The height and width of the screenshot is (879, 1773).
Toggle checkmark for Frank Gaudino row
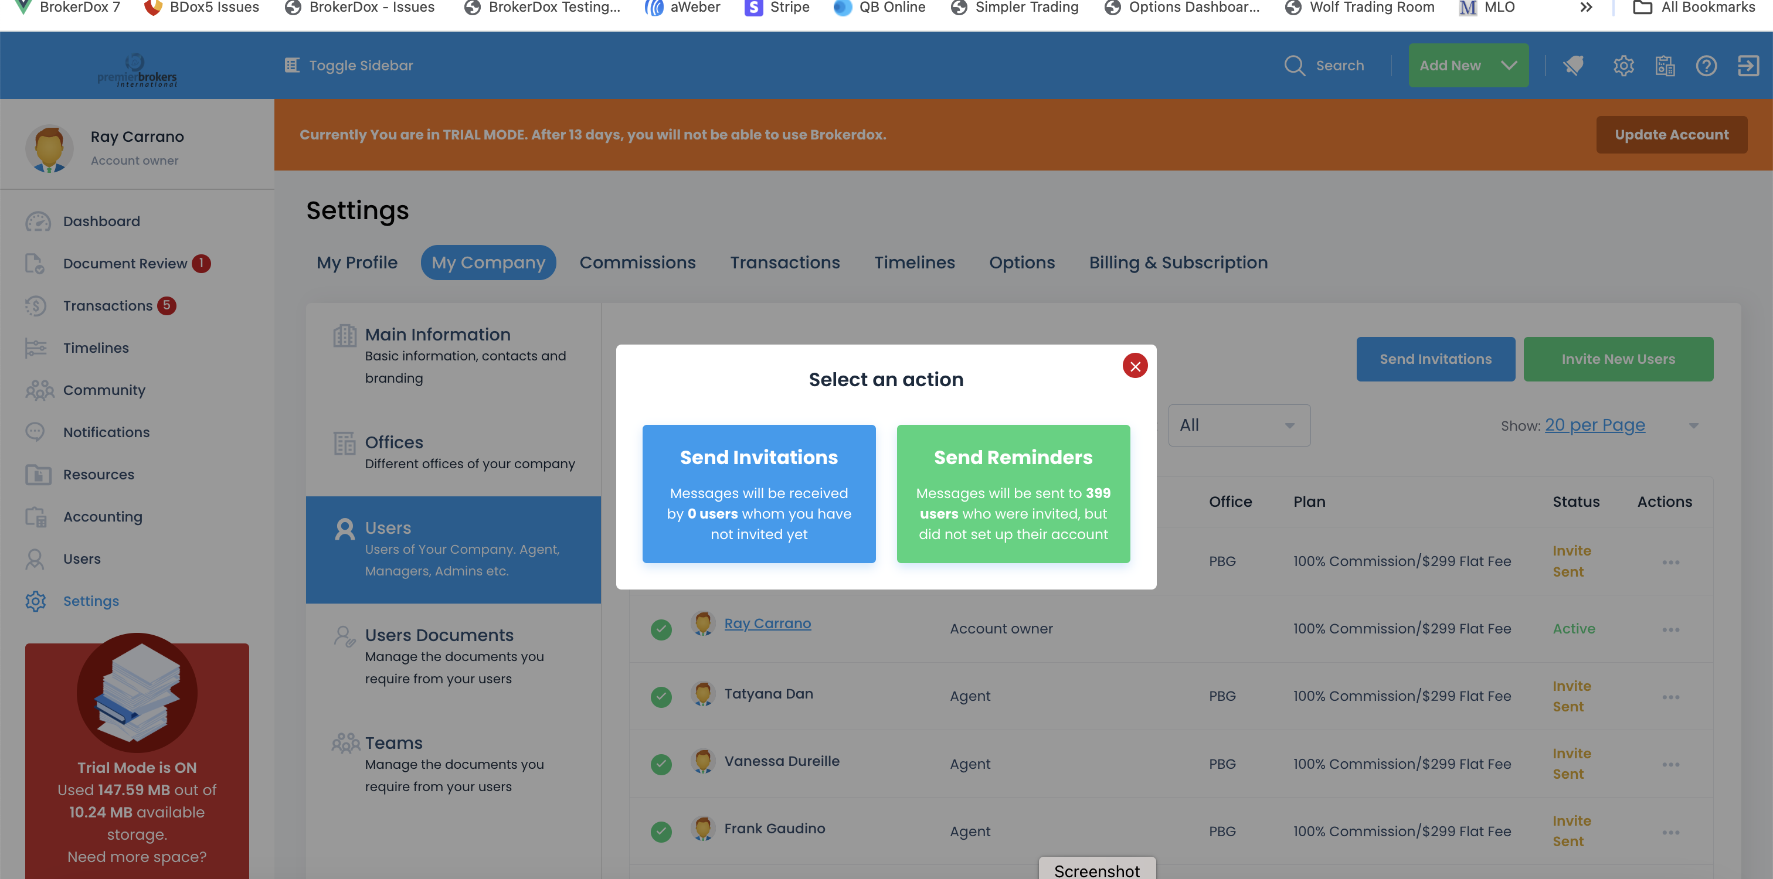tap(661, 832)
